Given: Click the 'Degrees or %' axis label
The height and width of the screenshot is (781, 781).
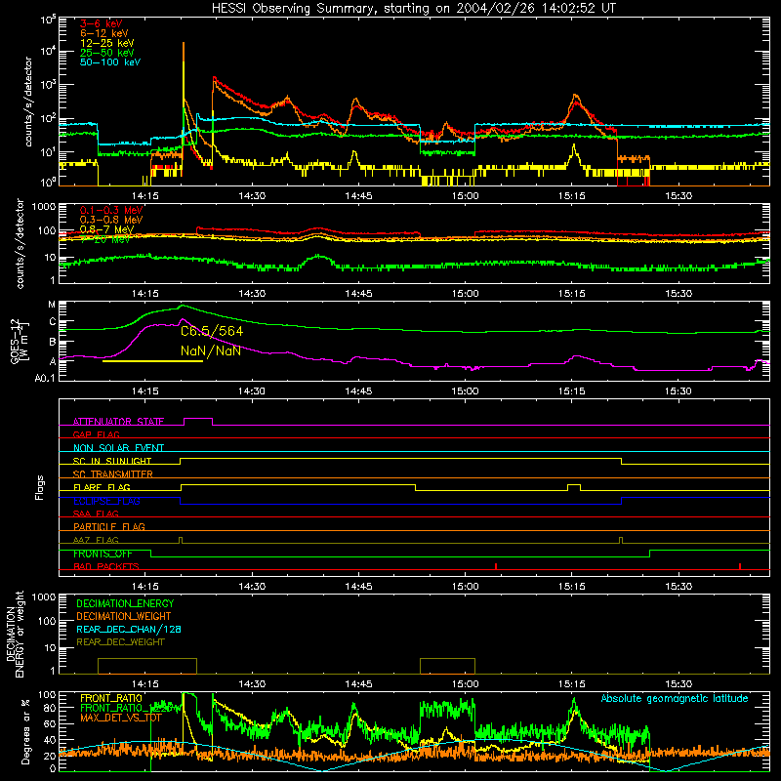Looking at the screenshot, I should click(x=25, y=731).
